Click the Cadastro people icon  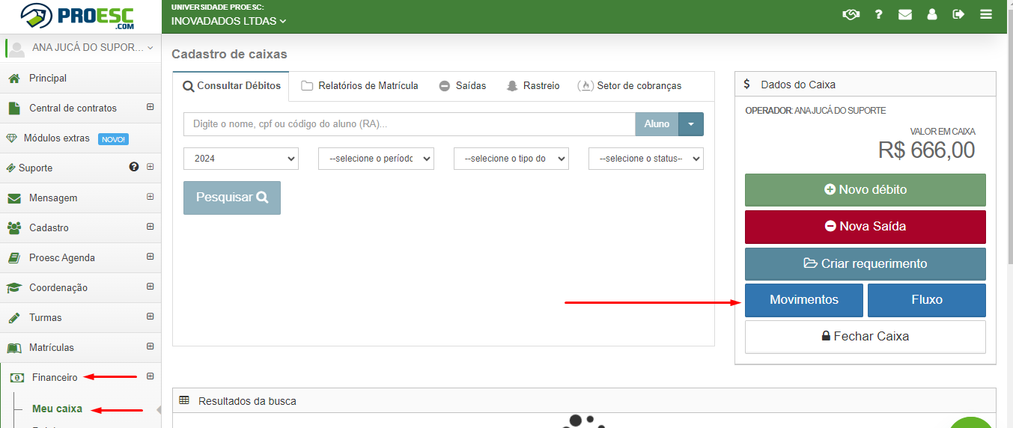(13, 228)
